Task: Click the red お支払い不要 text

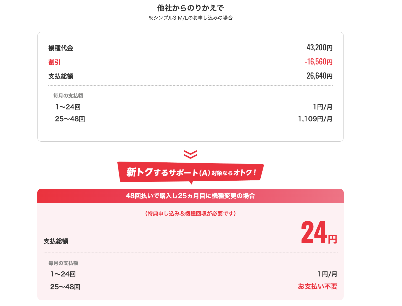Action: click(x=318, y=287)
